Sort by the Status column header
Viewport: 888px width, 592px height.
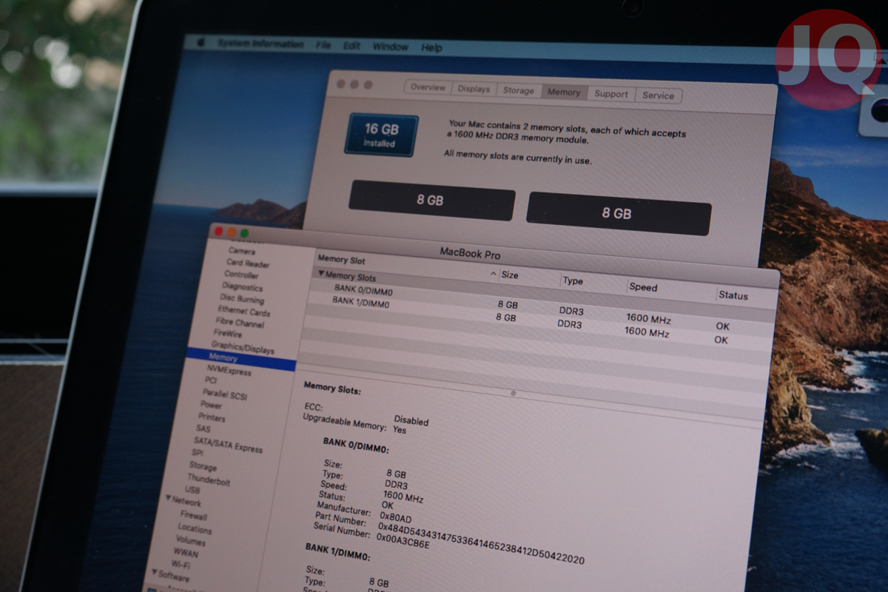coord(733,295)
